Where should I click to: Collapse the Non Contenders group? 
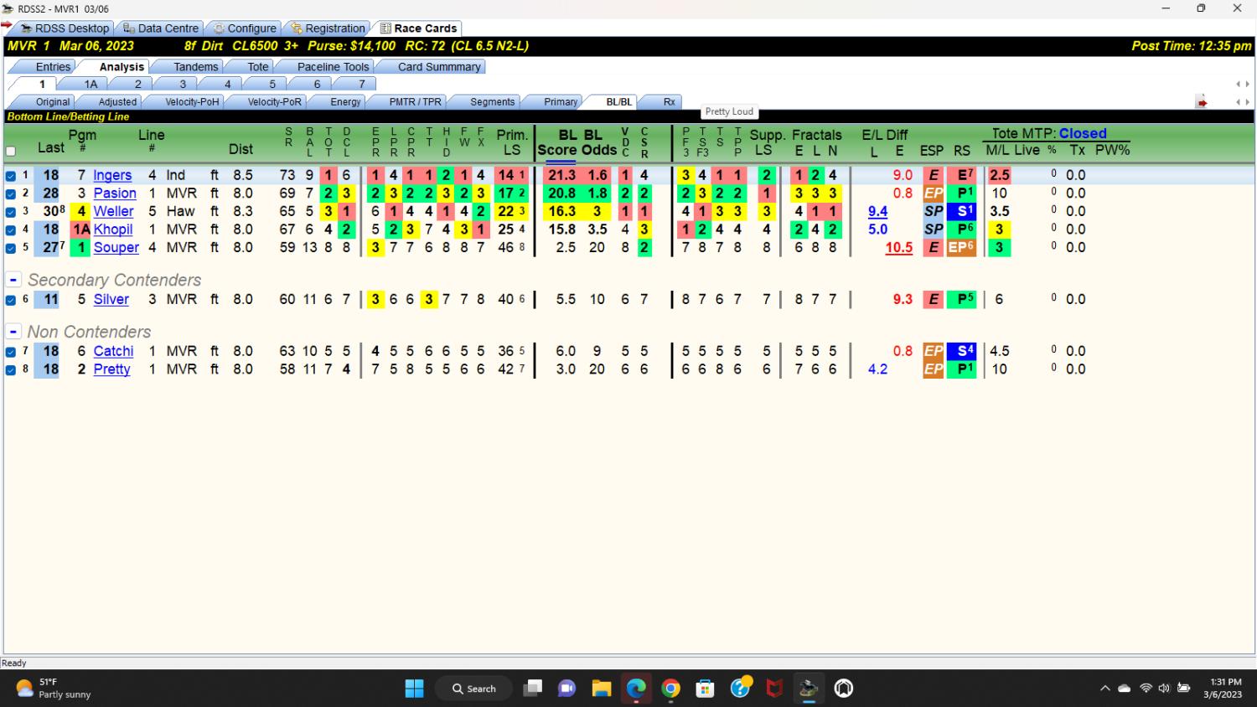click(x=13, y=332)
